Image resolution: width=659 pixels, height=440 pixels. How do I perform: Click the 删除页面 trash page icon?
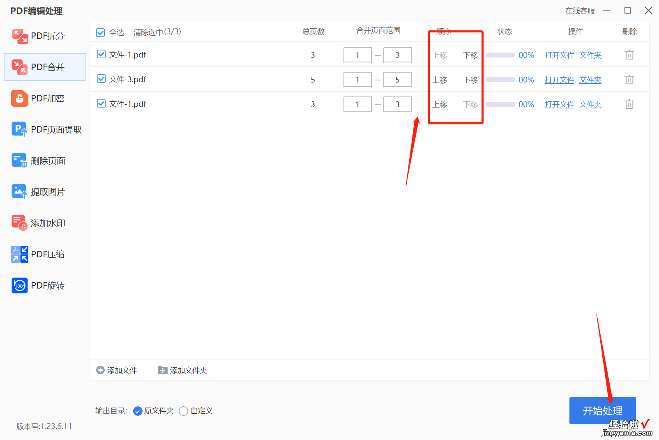coord(20,160)
